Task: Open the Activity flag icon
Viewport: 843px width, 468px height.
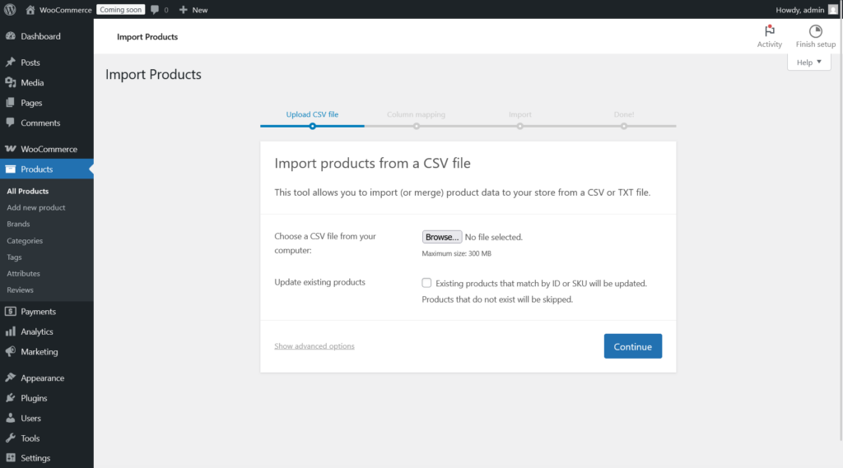Action: pos(770,30)
